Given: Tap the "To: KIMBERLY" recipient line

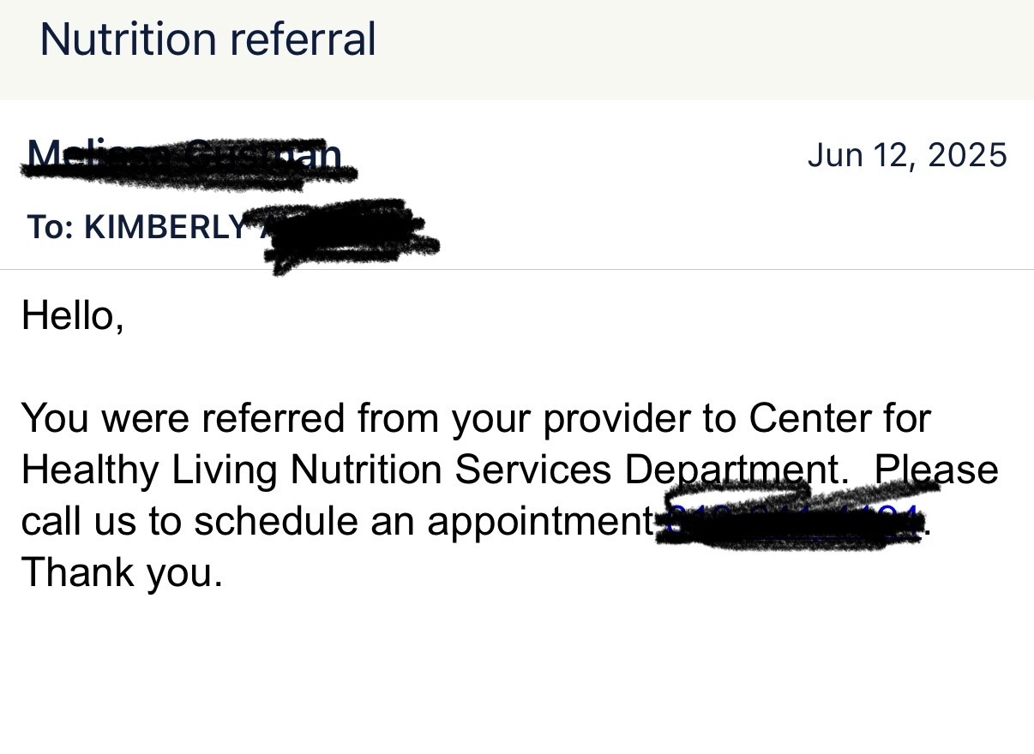Looking at the screenshot, I should (x=137, y=227).
